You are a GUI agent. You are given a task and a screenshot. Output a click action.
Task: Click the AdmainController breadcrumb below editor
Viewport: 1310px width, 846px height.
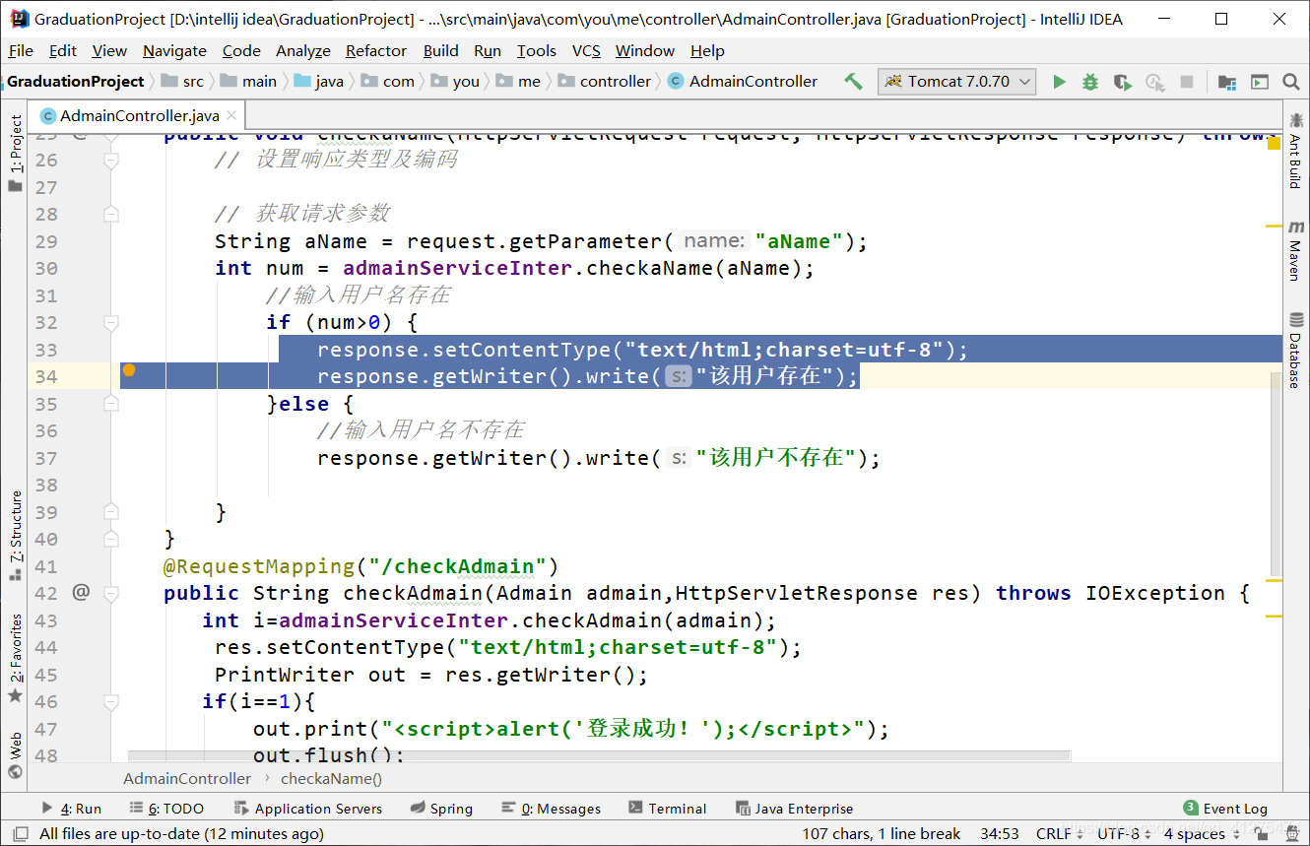click(187, 778)
